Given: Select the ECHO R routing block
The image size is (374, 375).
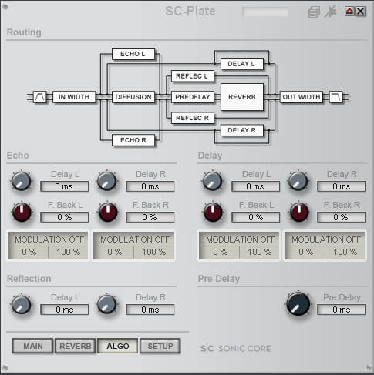Looking at the screenshot, I should click(133, 140).
